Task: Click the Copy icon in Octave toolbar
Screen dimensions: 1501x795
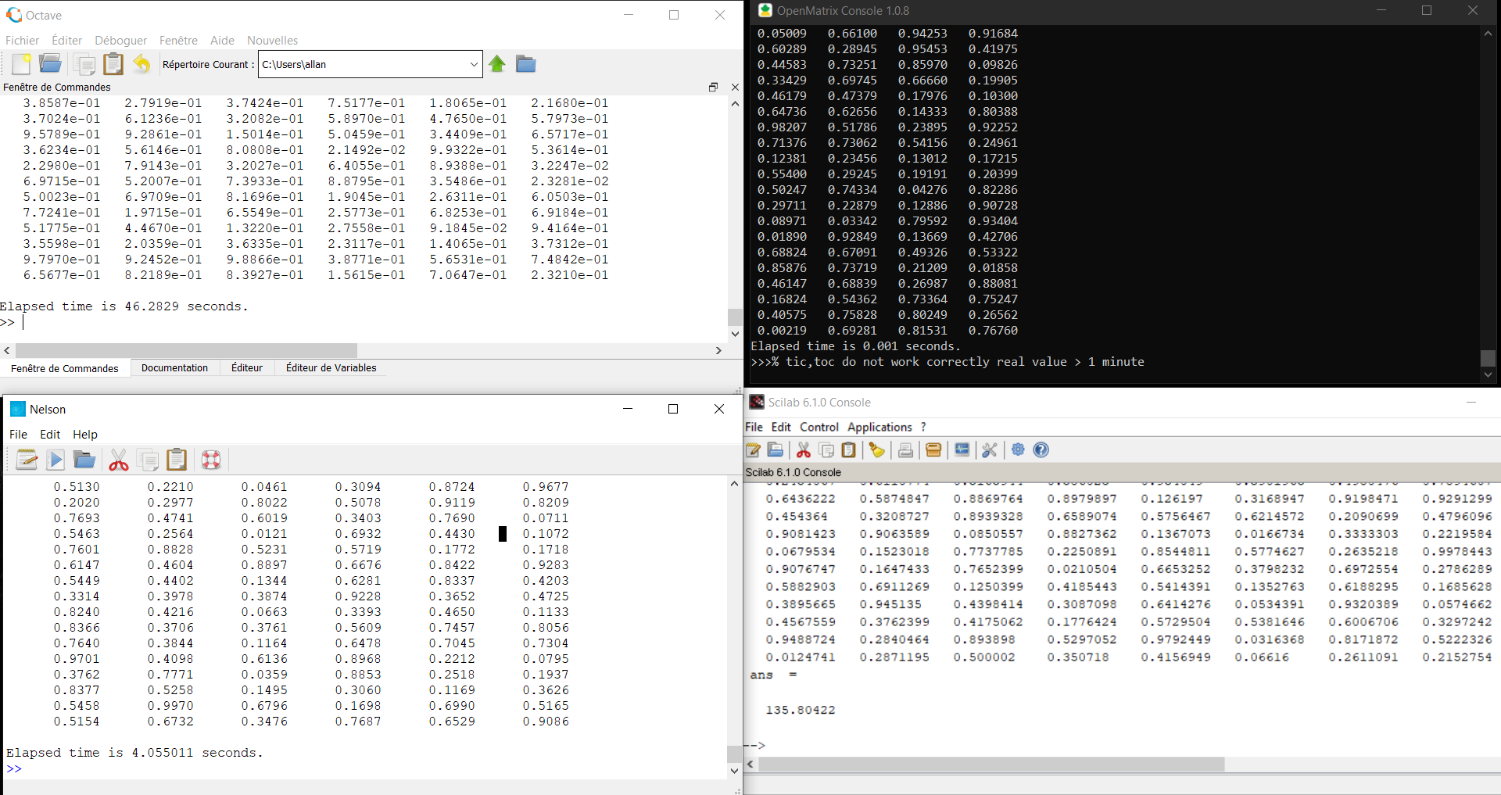Action: 84,64
